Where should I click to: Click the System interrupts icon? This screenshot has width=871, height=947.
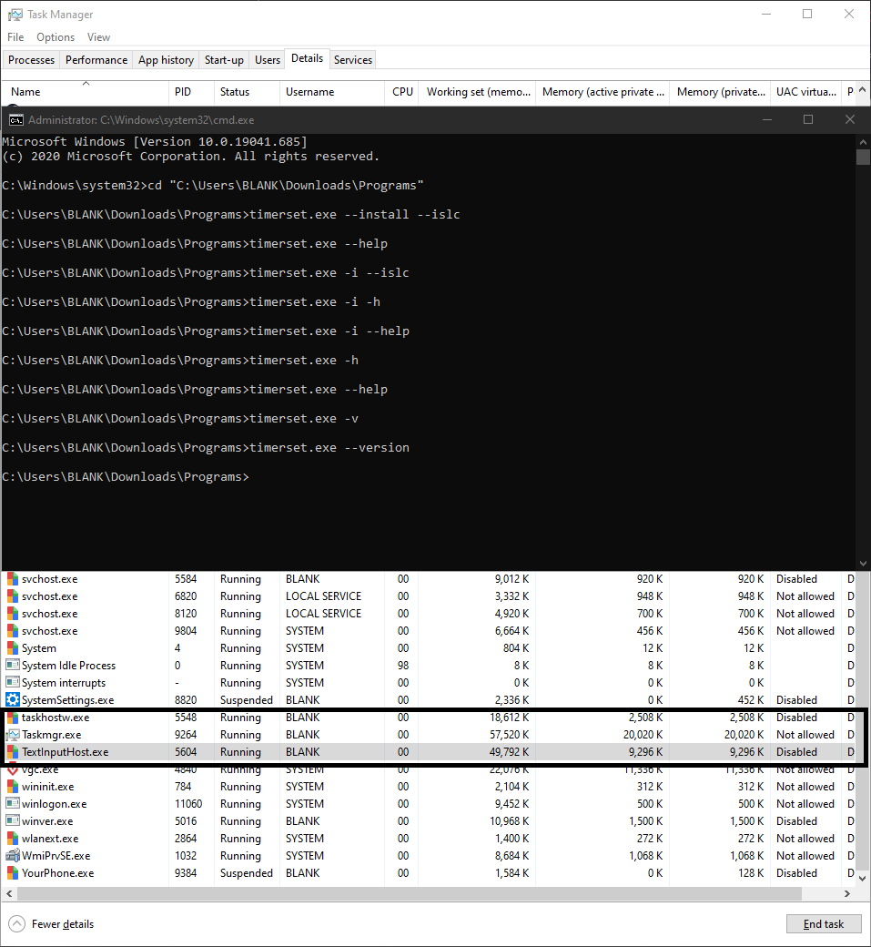tap(12, 682)
